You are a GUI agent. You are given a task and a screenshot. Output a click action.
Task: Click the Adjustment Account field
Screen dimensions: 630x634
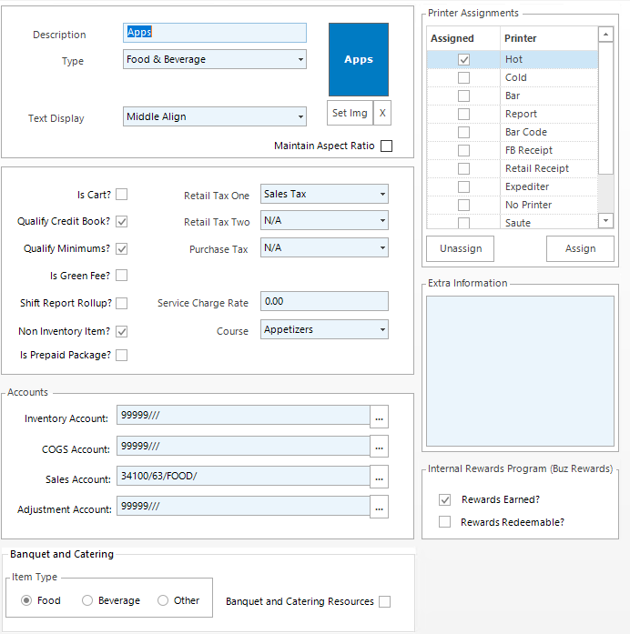243,506
